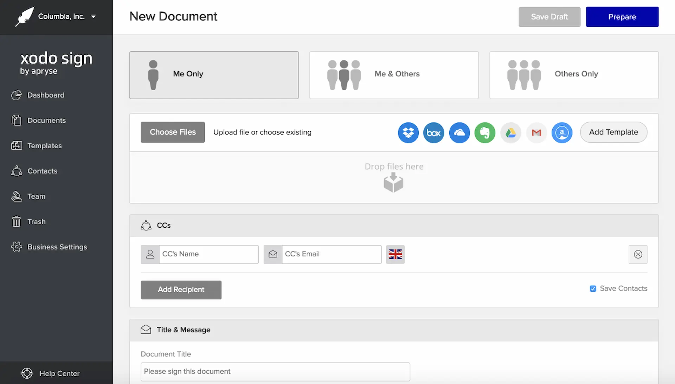Select the Others Only signer option

click(x=574, y=75)
